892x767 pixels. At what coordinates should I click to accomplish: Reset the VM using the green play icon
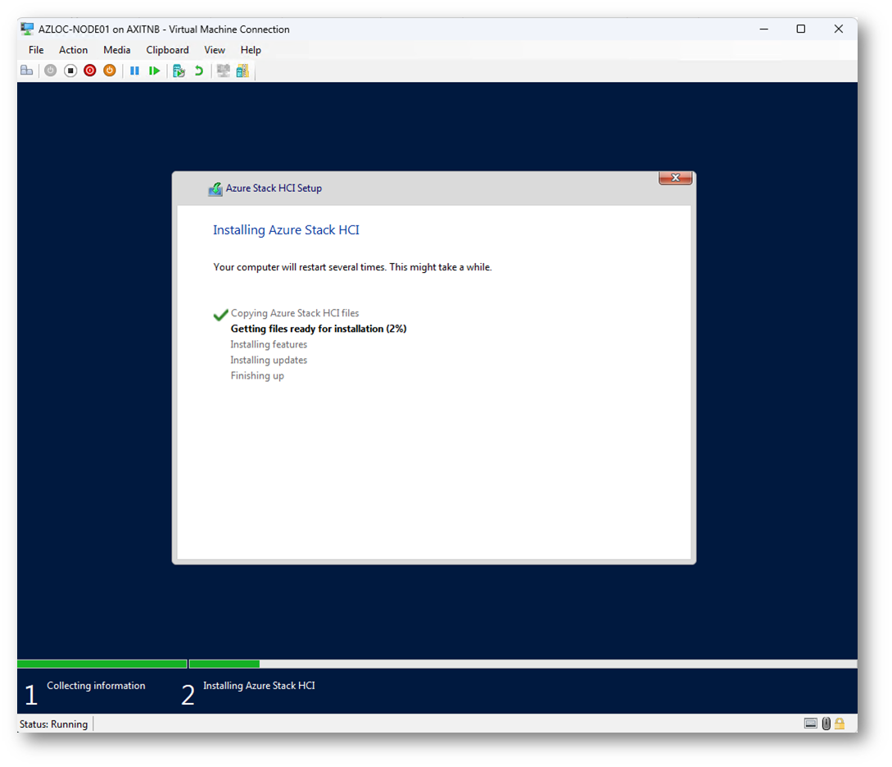tap(154, 71)
